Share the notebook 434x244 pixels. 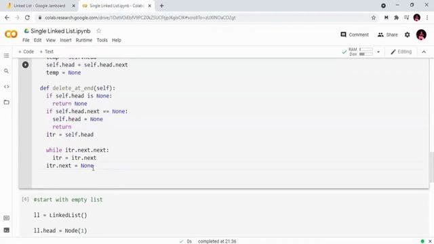387,35
